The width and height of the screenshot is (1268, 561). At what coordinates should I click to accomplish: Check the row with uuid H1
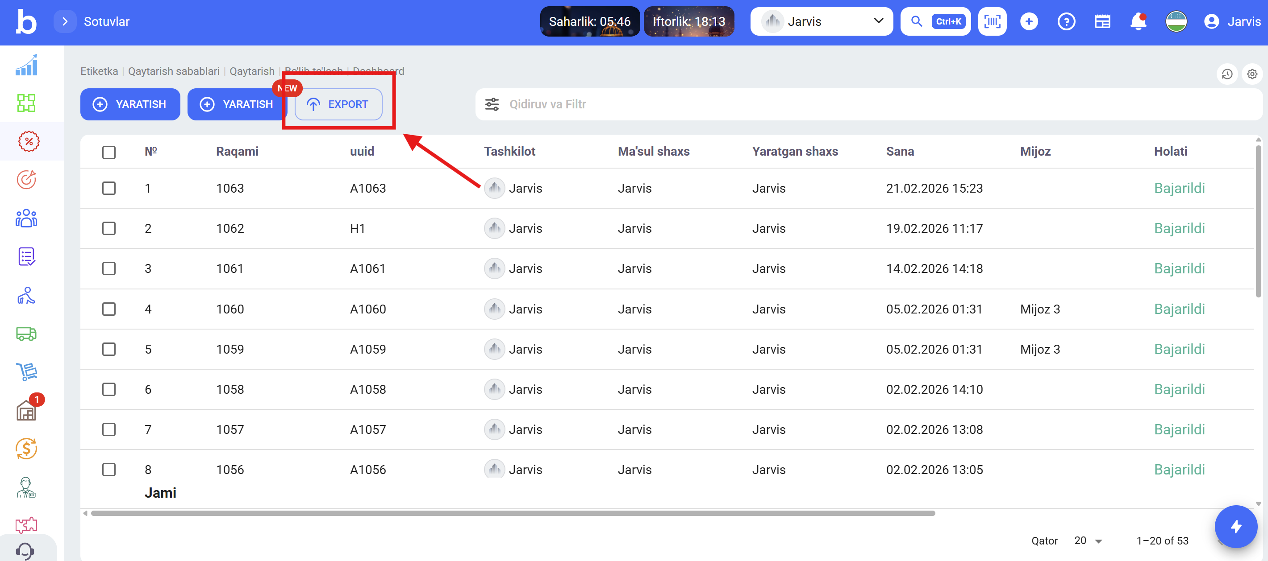tap(109, 229)
